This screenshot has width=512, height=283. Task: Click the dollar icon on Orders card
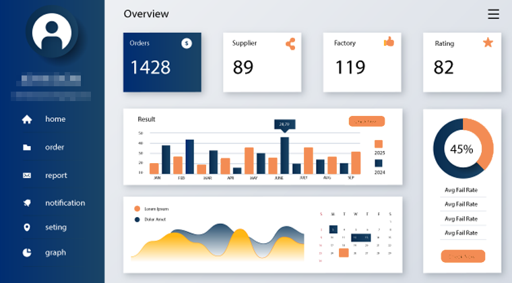(187, 43)
